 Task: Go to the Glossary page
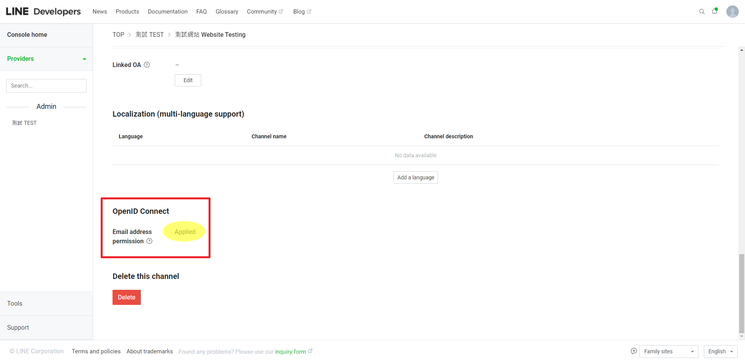pyautogui.click(x=227, y=12)
